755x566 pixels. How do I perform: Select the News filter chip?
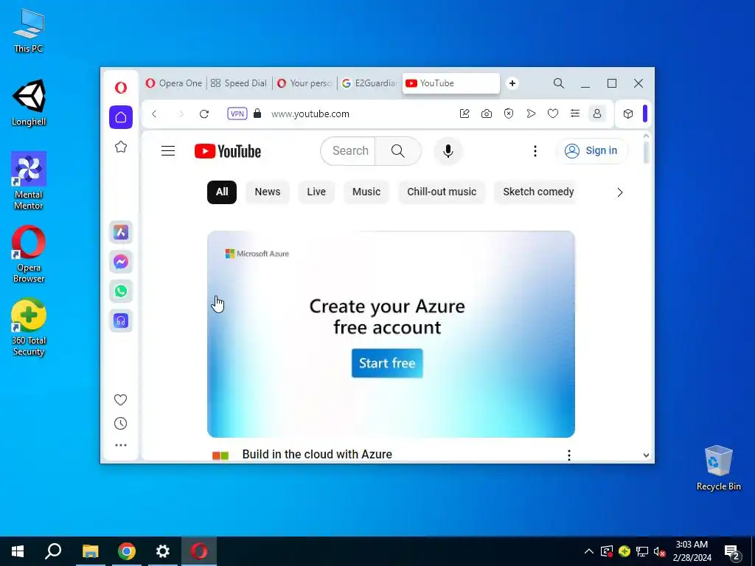click(x=267, y=192)
